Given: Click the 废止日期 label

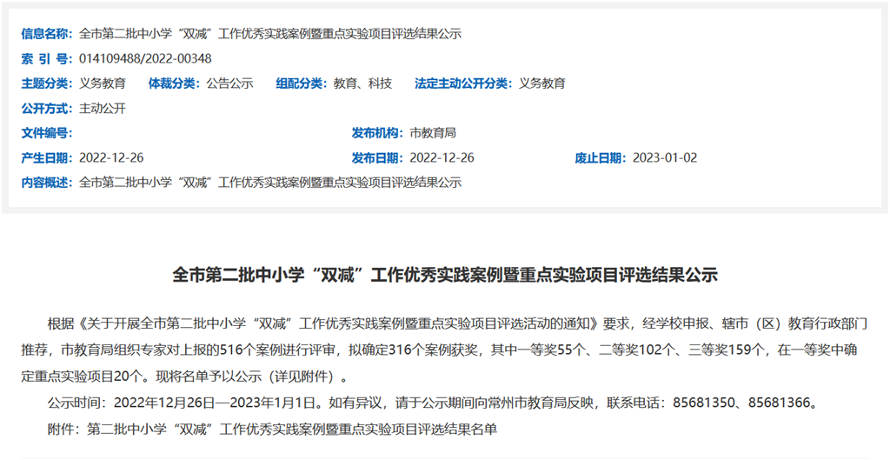Looking at the screenshot, I should tap(601, 158).
